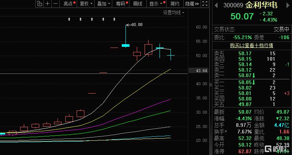Click 最低 value 48.30
The width and height of the screenshot is (292, 155).
click(x=283, y=138)
